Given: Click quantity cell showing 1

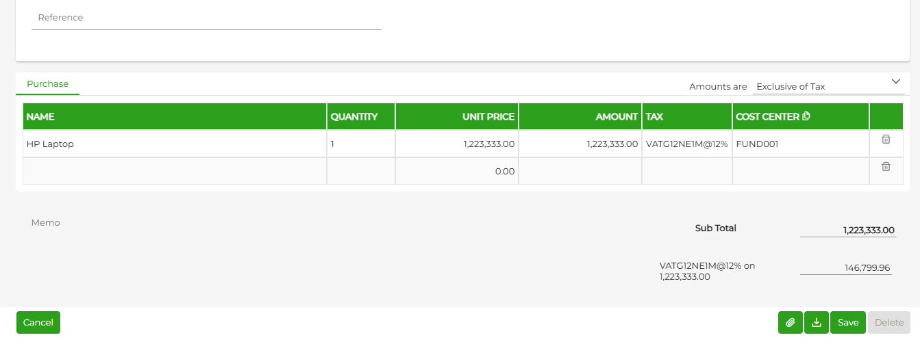Looking at the screenshot, I should (x=361, y=144).
